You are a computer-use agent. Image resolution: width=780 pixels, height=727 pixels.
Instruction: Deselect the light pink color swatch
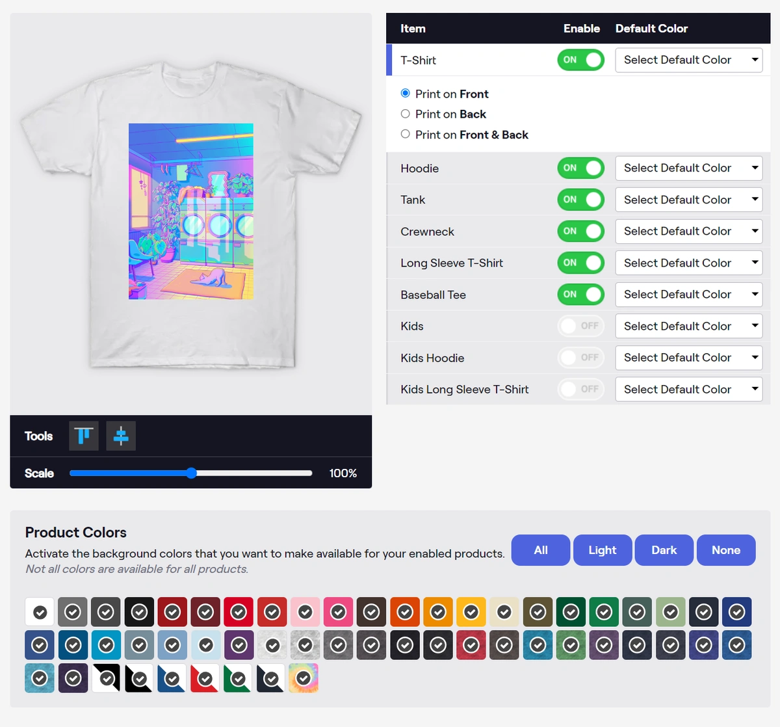[305, 612]
